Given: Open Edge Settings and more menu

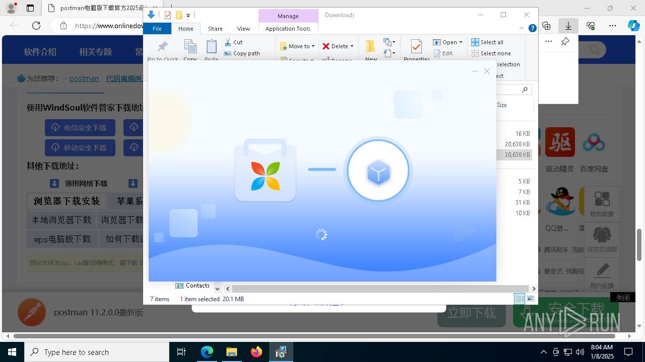Looking at the screenshot, I should click(613, 25).
